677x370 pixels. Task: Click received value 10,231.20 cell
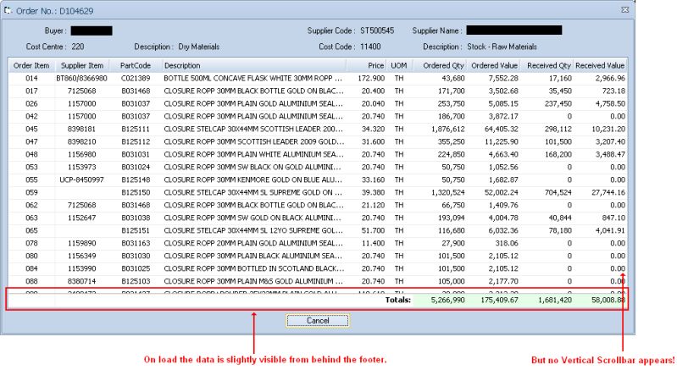pyautogui.click(x=608, y=129)
